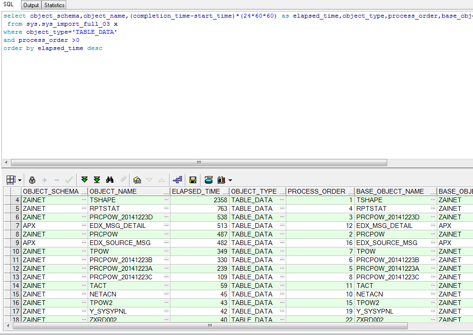Open the chart type dropdown arrow
The image size is (473, 335).
230,180
